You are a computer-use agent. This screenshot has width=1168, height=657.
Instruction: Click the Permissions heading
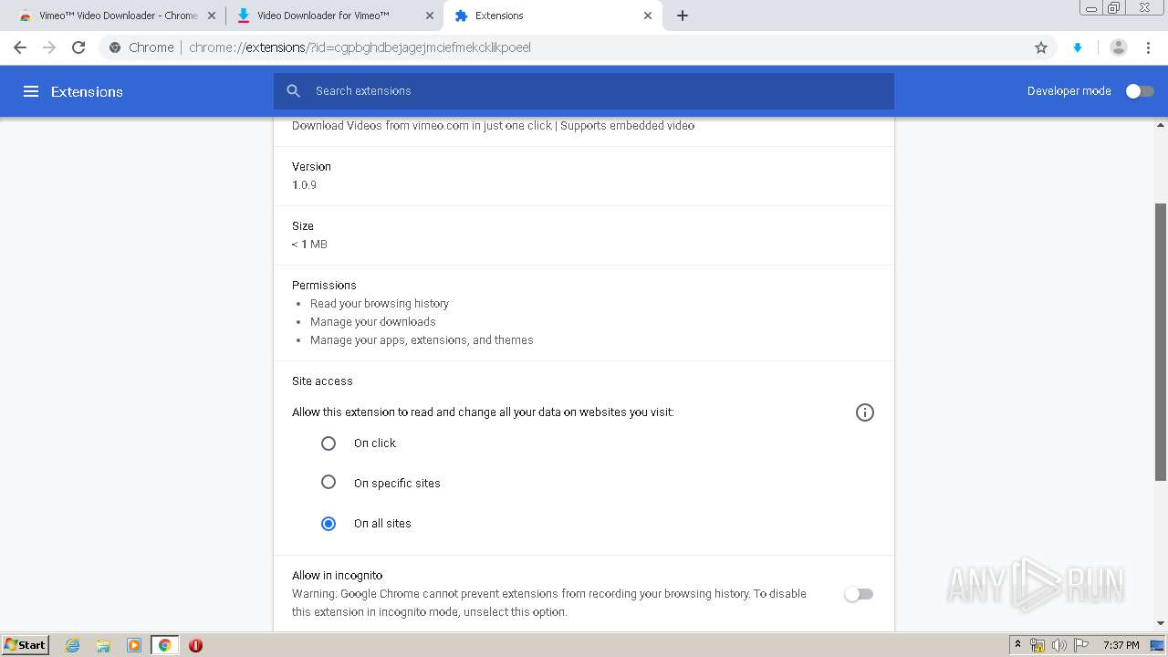tap(324, 286)
